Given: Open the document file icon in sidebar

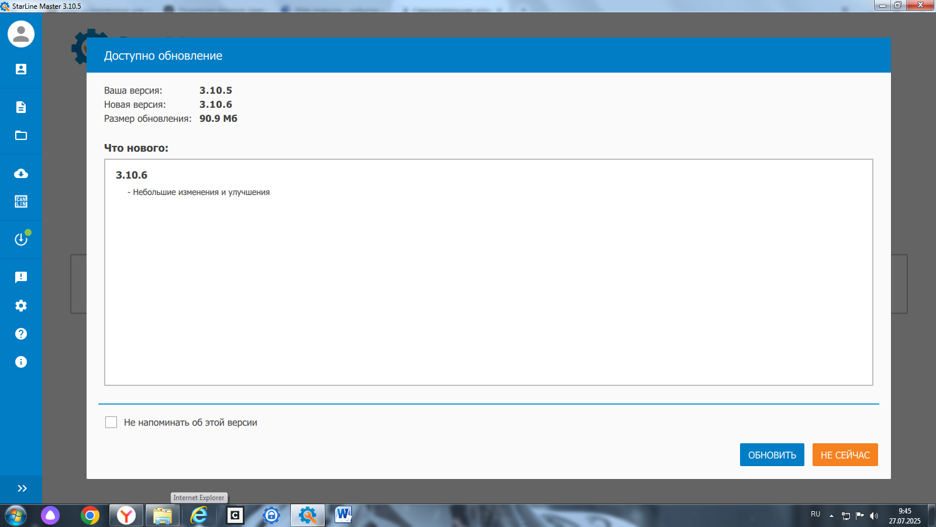Looking at the screenshot, I should point(21,107).
